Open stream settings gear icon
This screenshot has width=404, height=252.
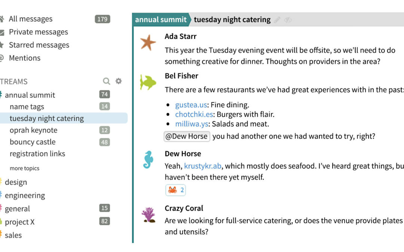coord(119,81)
